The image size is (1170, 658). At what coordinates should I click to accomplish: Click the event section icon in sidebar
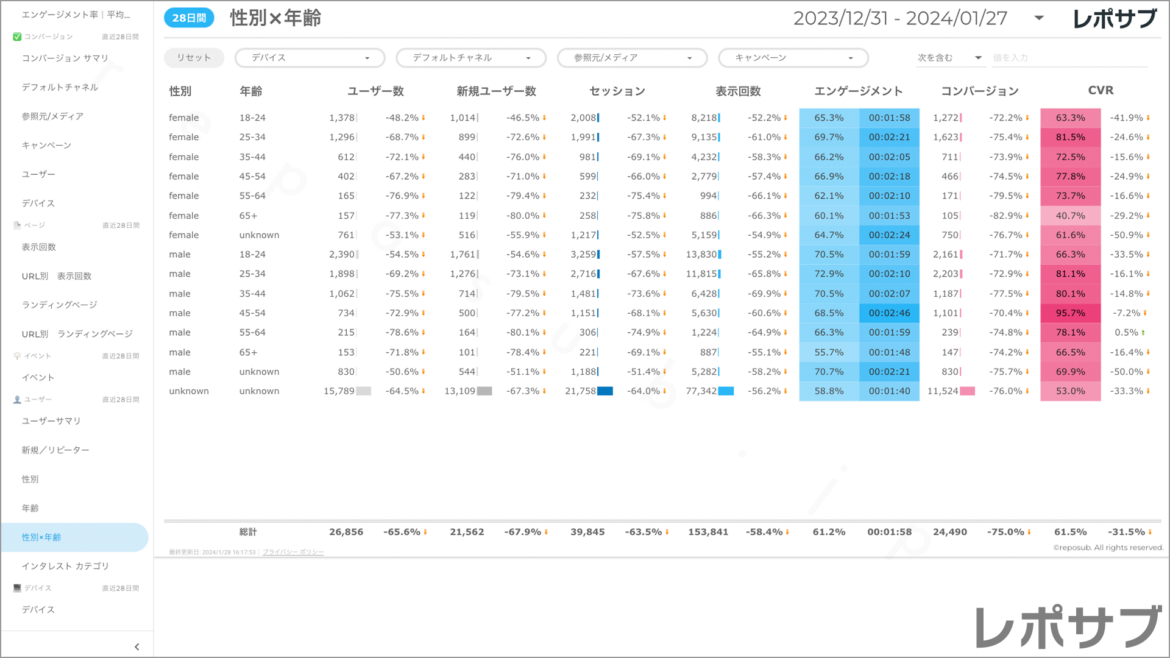click(x=17, y=356)
